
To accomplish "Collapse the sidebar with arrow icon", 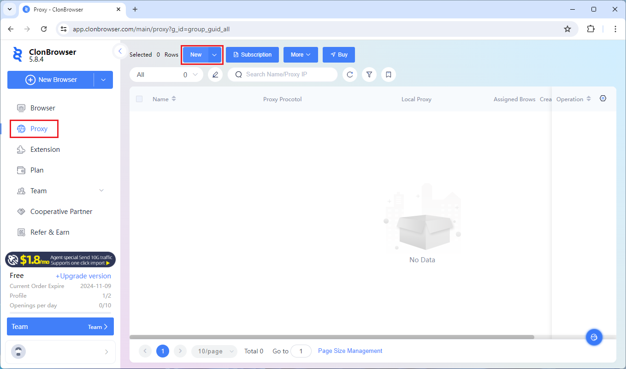I will (120, 51).
